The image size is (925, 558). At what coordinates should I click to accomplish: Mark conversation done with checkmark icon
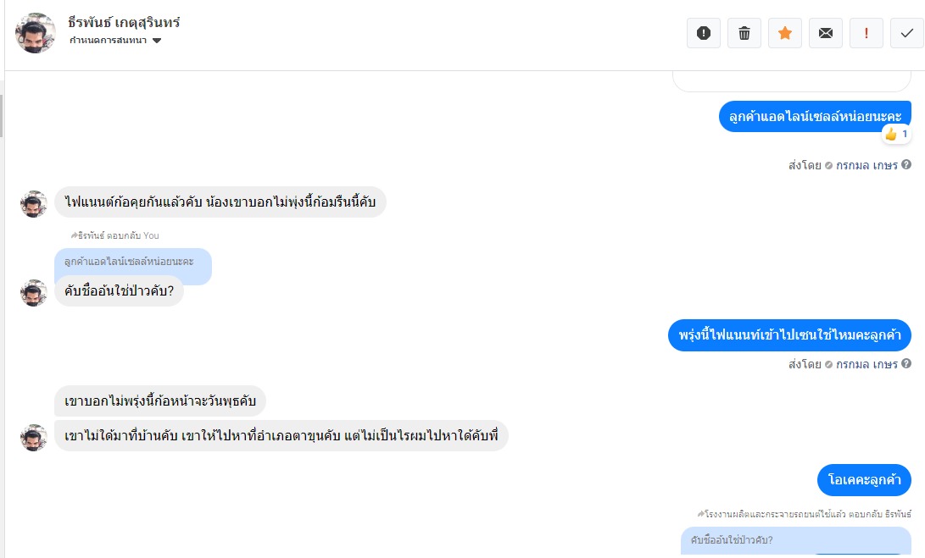(x=906, y=33)
